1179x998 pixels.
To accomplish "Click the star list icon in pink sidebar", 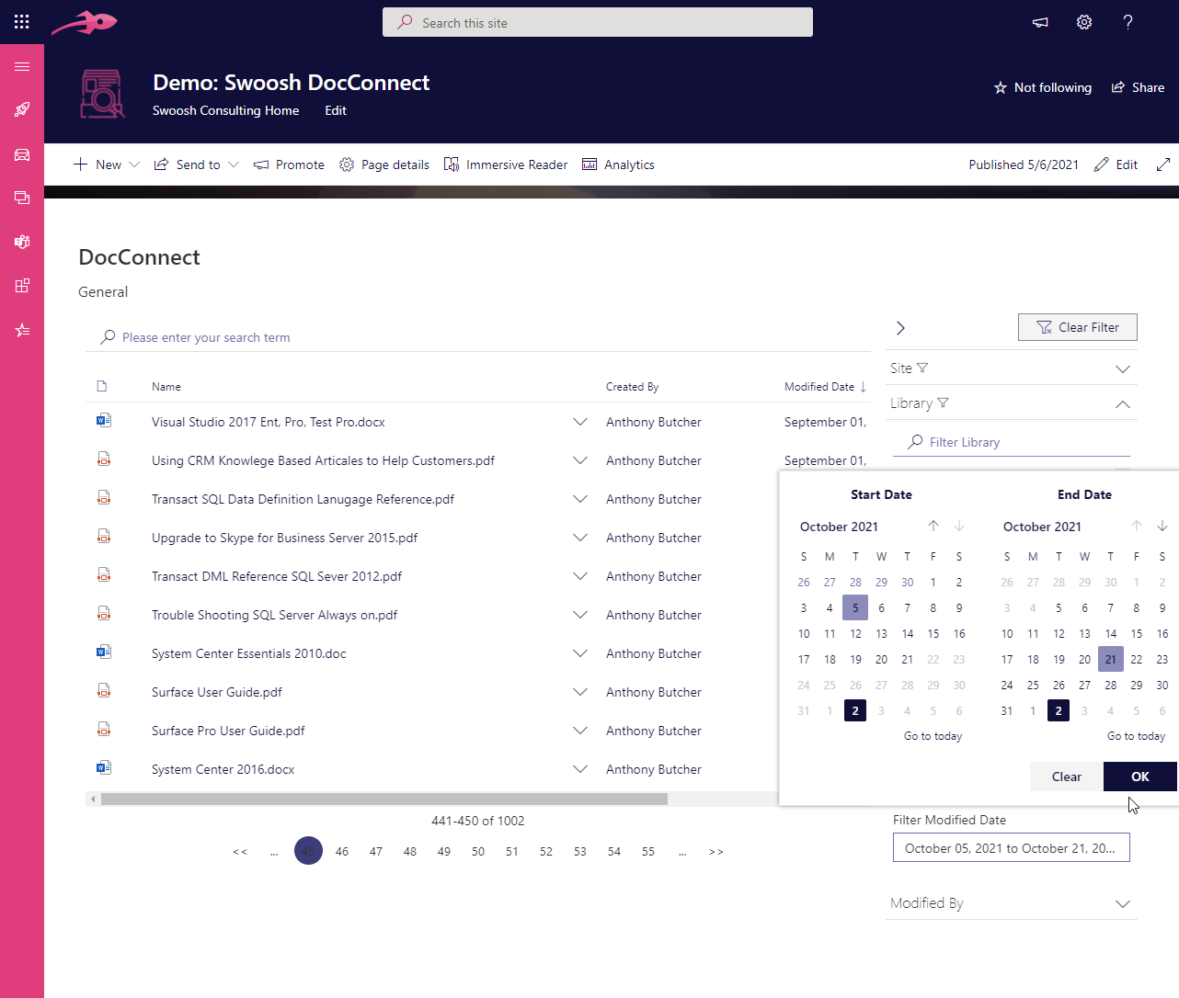I will (x=22, y=330).
